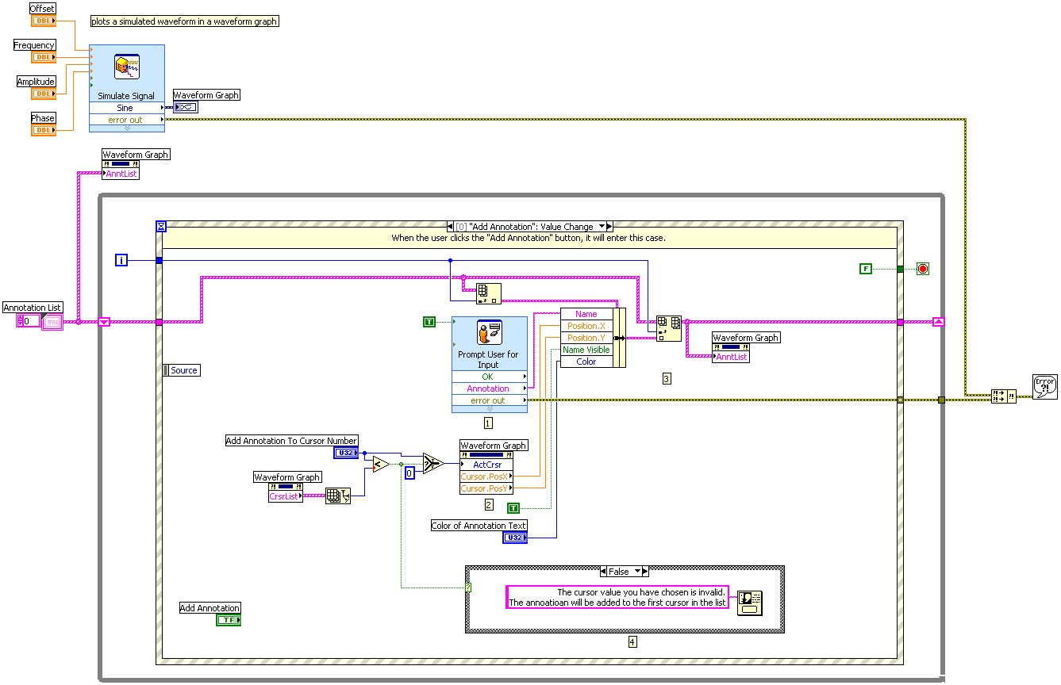Click the Source event data node
The width and height of the screenshot is (1061, 685).
[181, 370]
